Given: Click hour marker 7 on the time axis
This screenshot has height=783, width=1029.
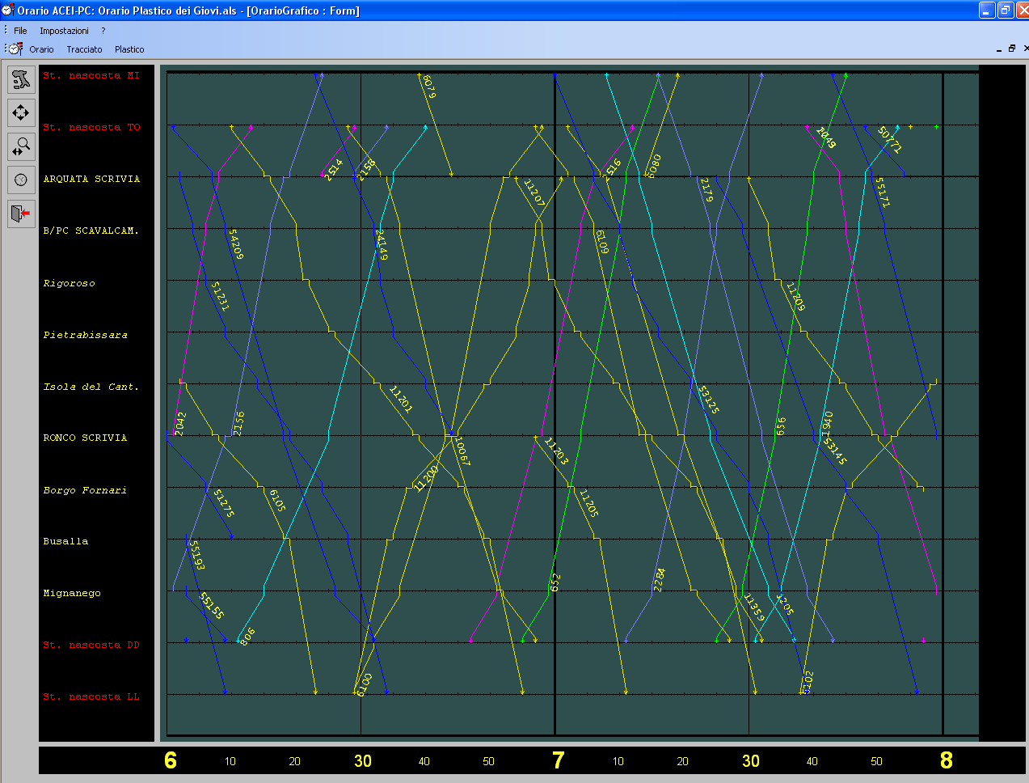Looking at the screenshot, I should pyautogui.click(x=558, y=760).
